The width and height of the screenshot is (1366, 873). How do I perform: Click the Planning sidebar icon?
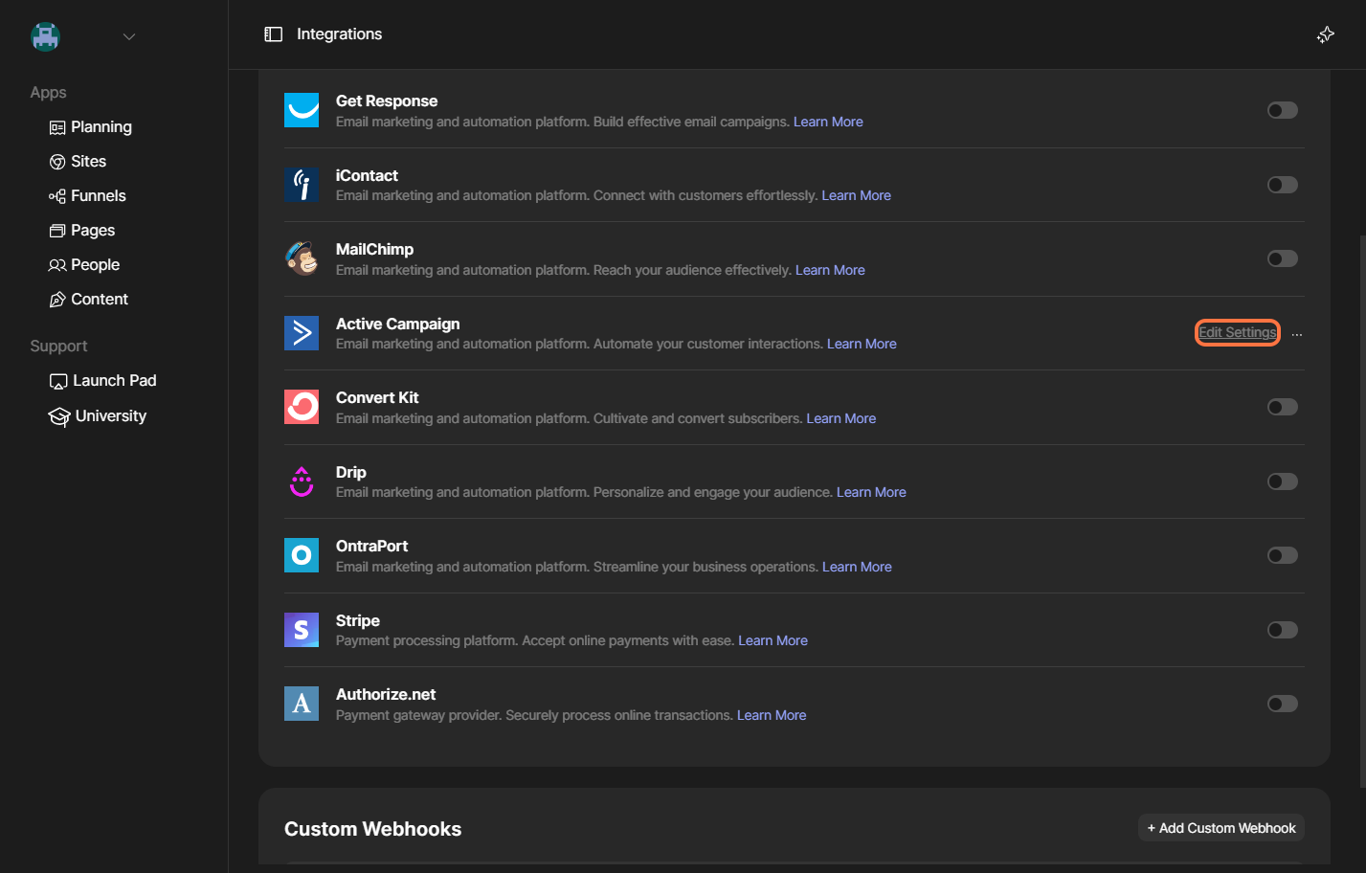click(57, 127)
